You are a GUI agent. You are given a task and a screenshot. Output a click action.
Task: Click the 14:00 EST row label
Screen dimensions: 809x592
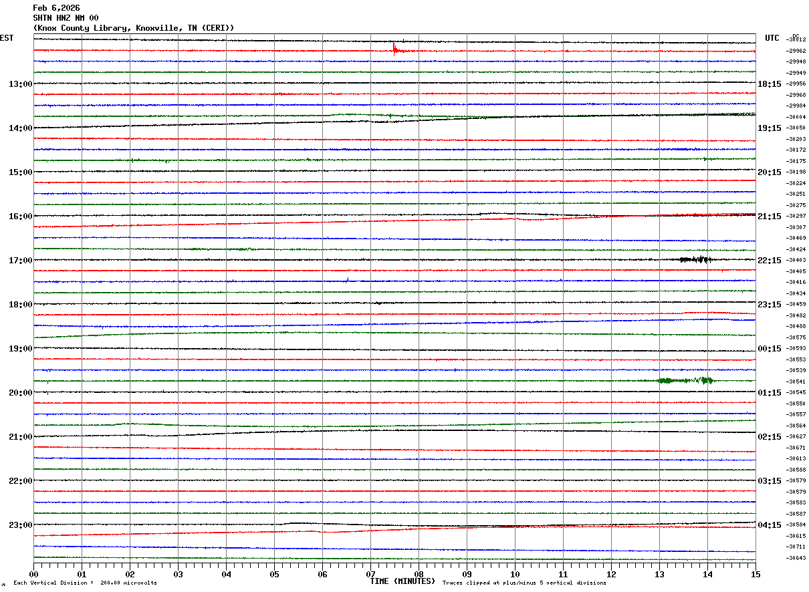21,128
